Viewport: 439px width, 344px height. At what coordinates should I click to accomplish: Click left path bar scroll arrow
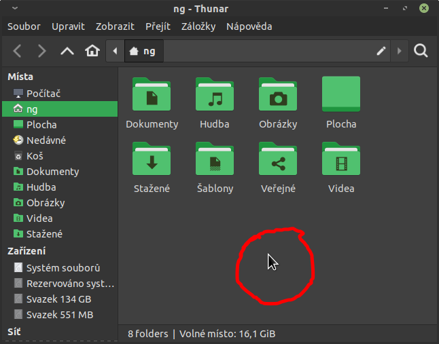(x=115, y=51)
